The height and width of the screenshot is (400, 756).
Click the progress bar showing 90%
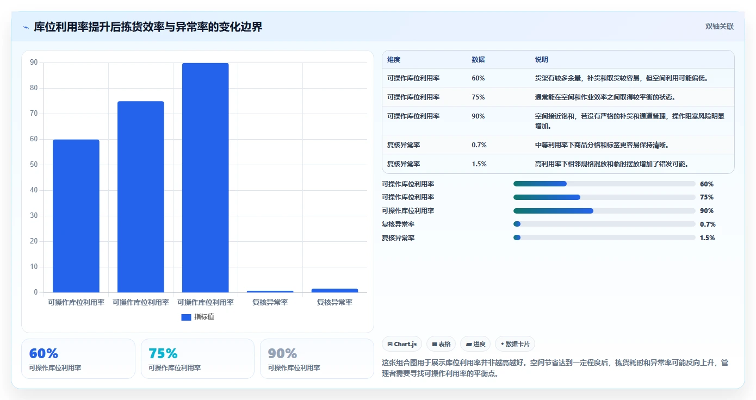tap(604, 211)
